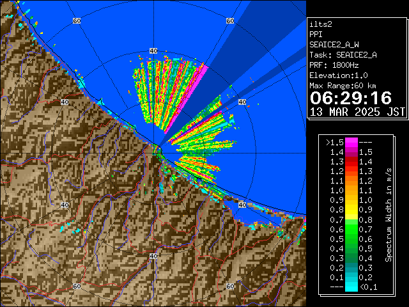Select the PRF: 1800Hz entry
Image resolution: width=409 pixels, height=307 pixels.
click(334, 65)
